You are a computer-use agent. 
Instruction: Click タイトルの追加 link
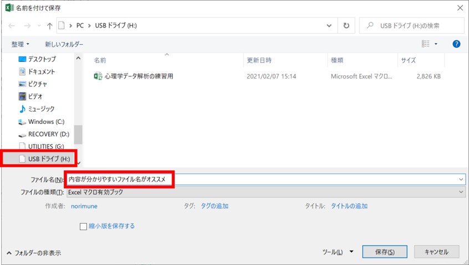click(349, 206)
